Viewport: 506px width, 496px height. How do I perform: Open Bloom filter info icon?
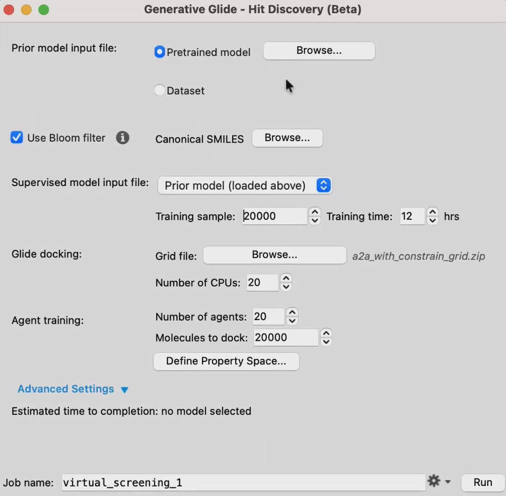[123, 138]
